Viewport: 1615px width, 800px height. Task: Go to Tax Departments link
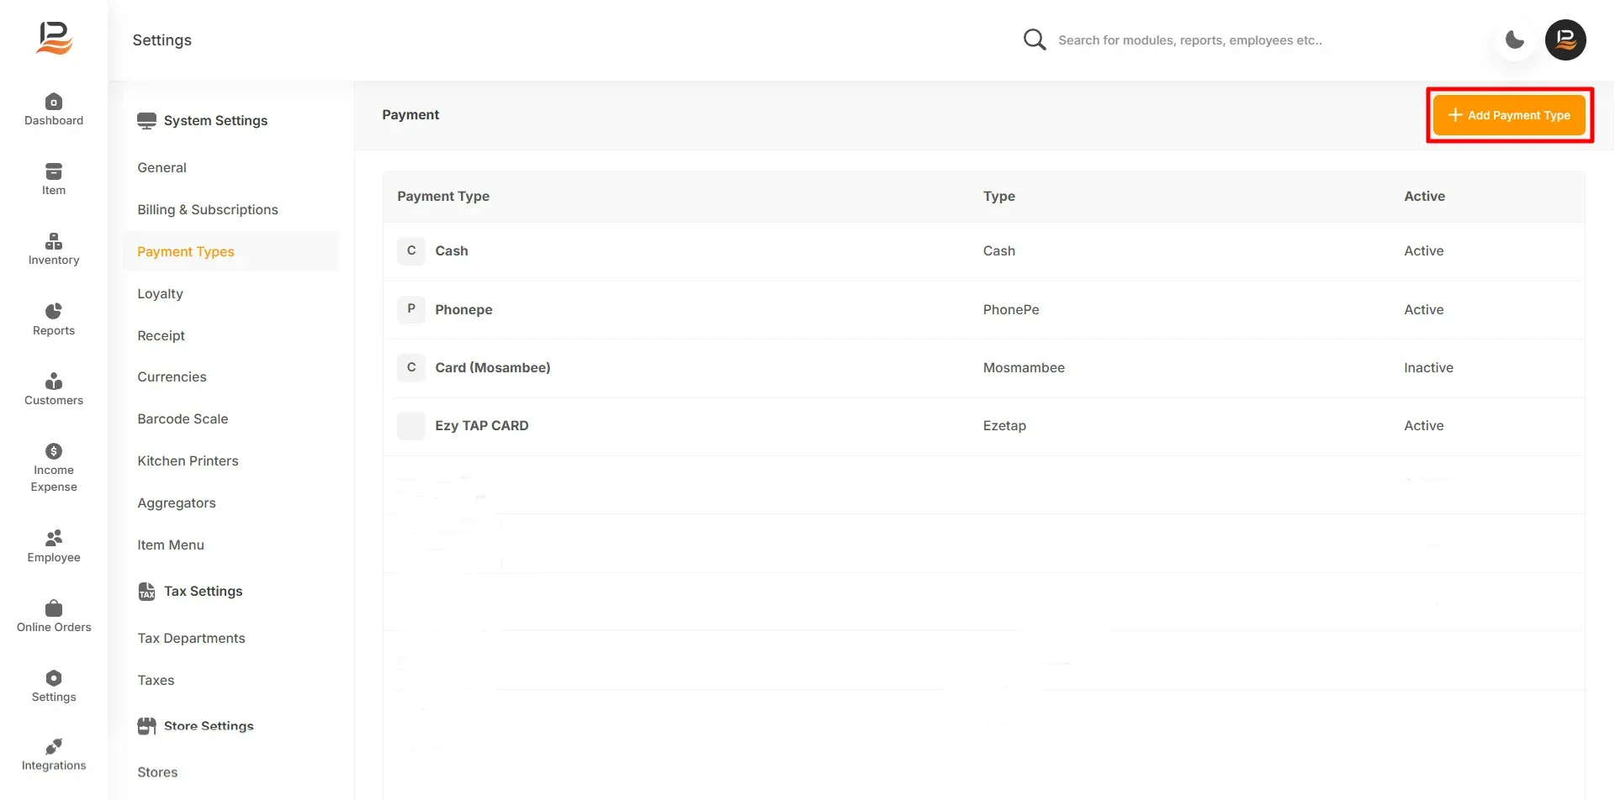192,638
